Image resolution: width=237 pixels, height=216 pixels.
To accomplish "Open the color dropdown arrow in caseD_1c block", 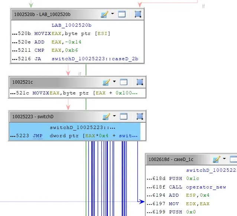I will point(224,158).
